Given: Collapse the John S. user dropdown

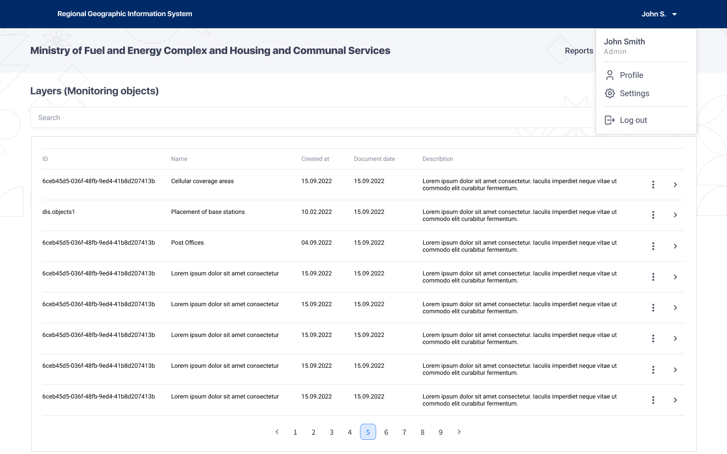Looking at the screenshot, I should pyautogui.click(x=659, y=14).
